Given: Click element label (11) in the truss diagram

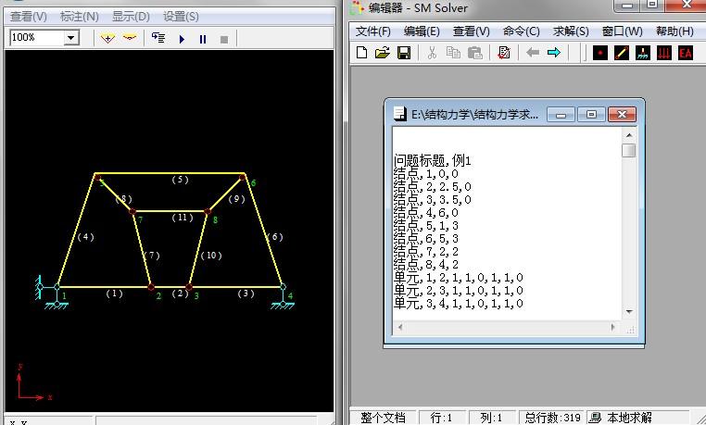Looking at the screenshot, I should click(x=183, y=218).
